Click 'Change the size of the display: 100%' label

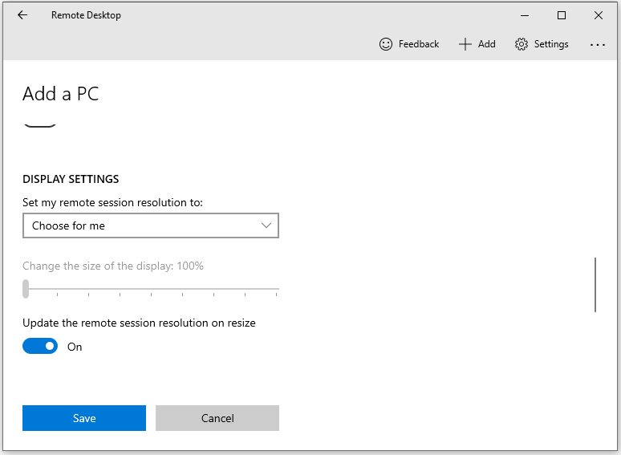(x=113, y=266)
